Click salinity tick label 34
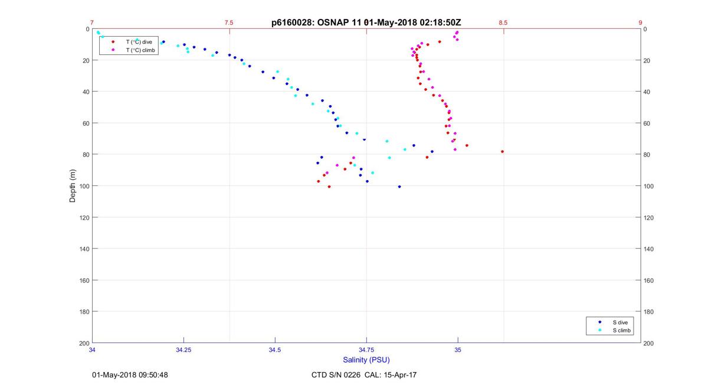The image size is (708, 385). [92, 350]
